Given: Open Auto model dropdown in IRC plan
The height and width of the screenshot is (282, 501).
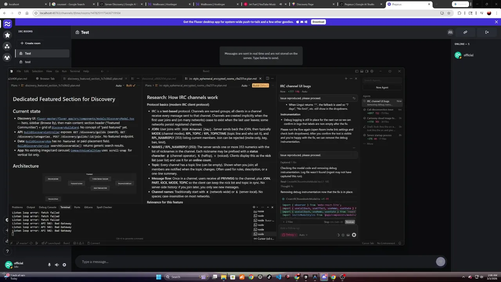Looking at the screenshot, I should (x=245, y=85).
